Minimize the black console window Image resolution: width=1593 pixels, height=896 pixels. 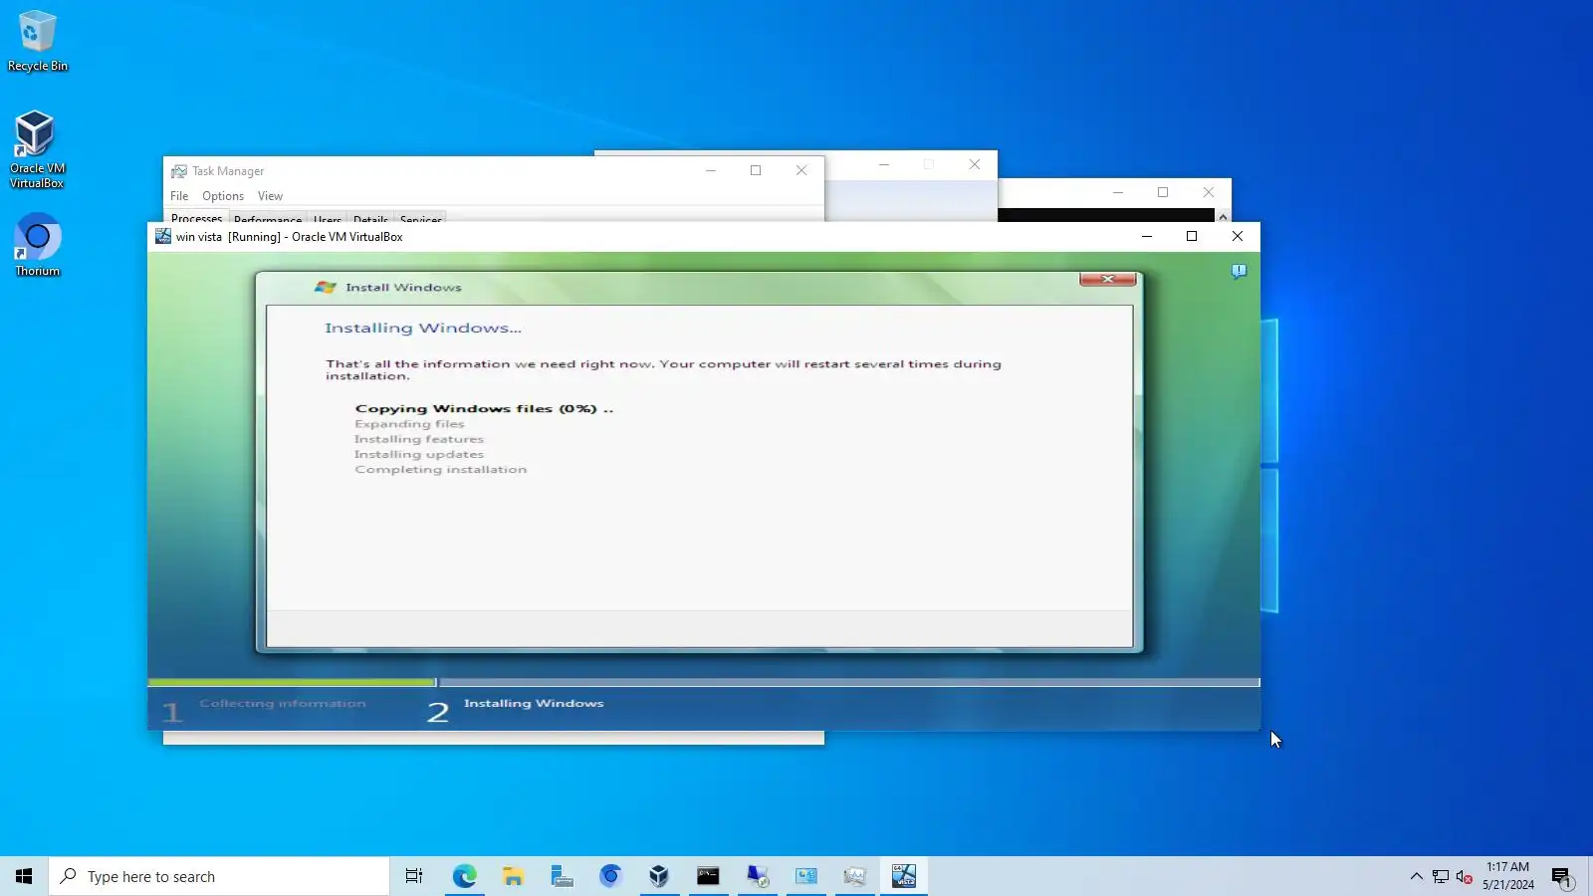tap(1118, 192)
